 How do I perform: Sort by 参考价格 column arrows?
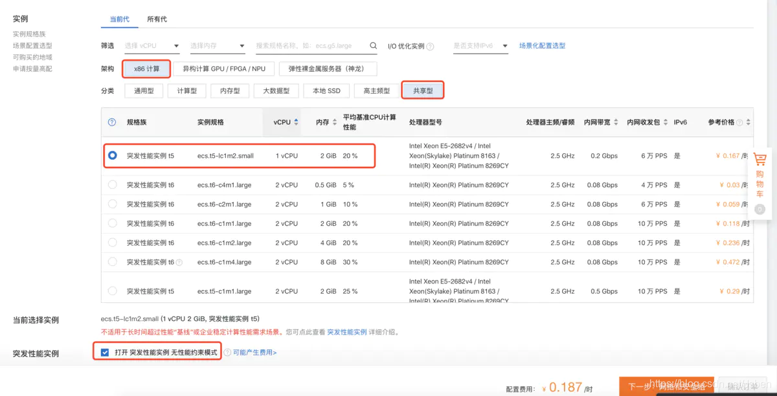(x=749, y=122)
